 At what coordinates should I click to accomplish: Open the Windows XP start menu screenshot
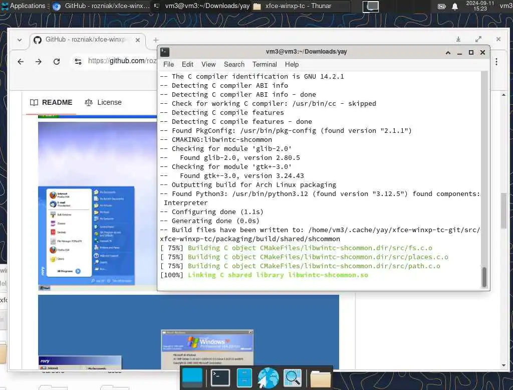98,207
